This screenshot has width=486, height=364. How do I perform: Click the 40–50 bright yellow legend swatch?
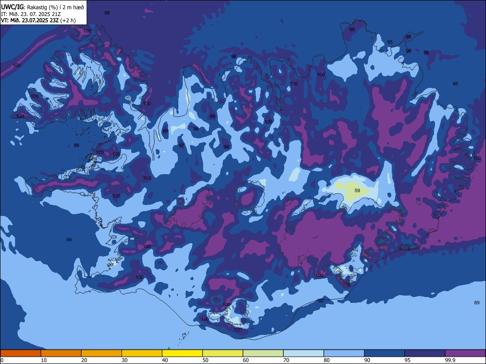tap(182, 353)
